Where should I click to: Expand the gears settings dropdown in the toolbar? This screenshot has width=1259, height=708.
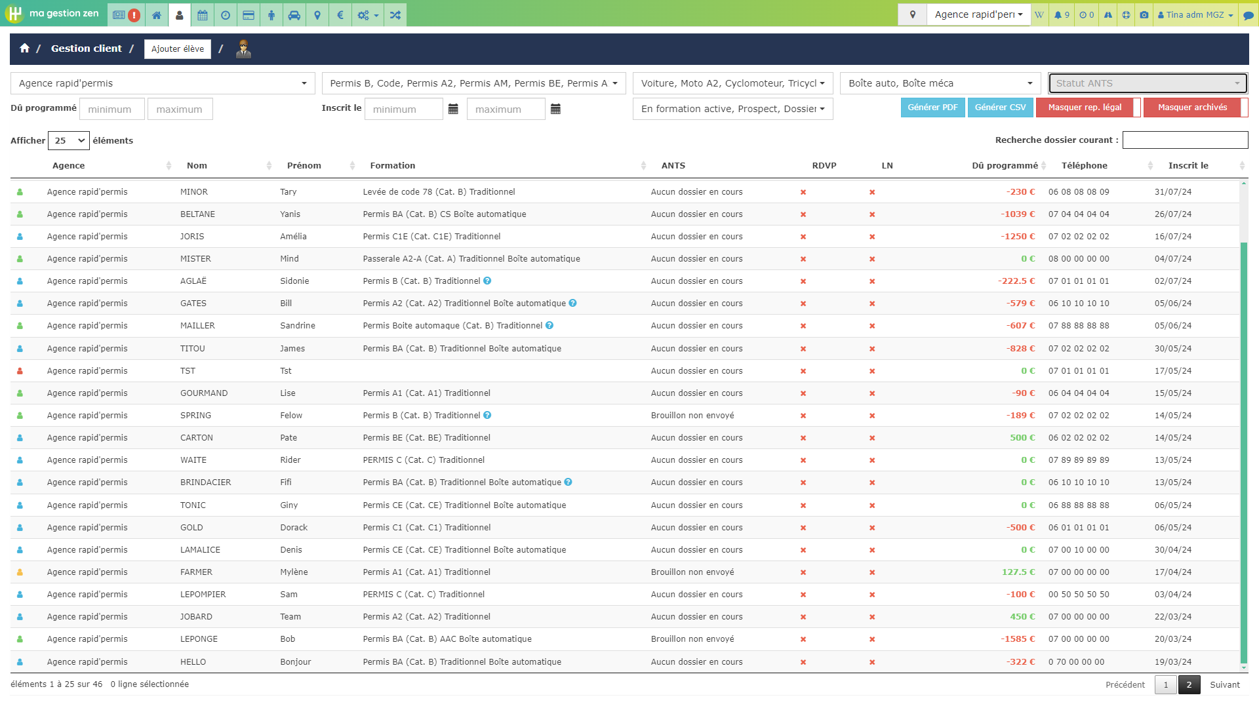[368, 14]
